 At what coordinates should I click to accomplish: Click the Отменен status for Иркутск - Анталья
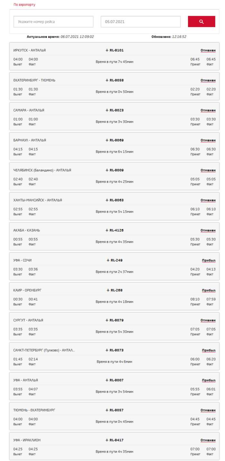208,50
